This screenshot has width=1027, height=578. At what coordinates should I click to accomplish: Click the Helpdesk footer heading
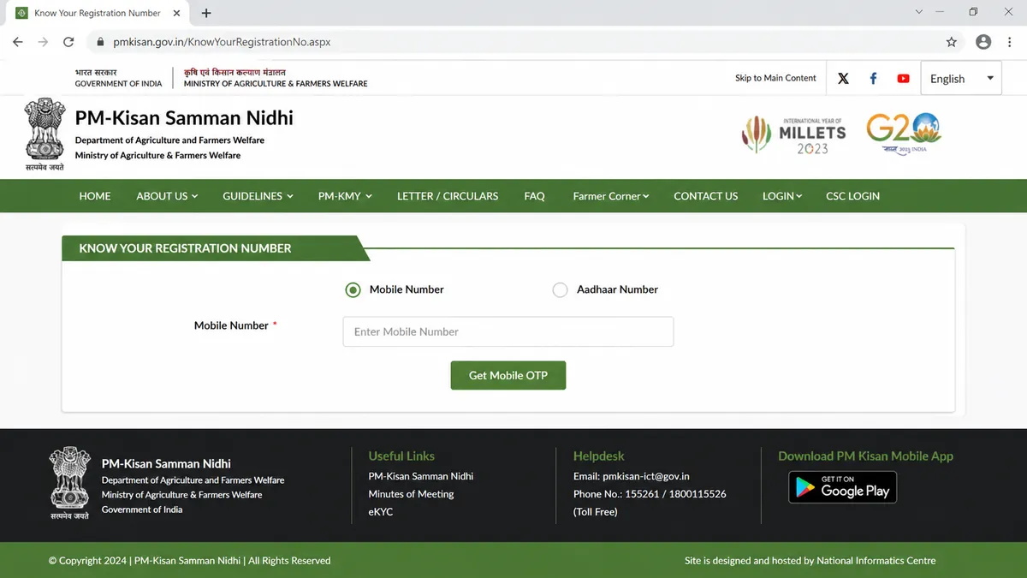[599, 456]
